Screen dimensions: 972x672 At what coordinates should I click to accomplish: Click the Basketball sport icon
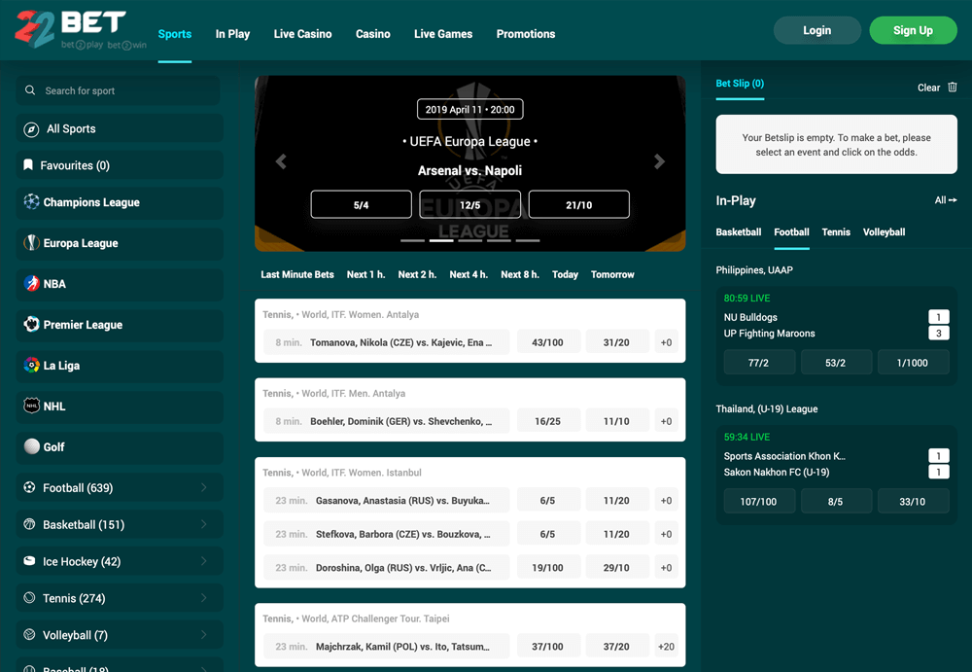(x=29, y=524)
